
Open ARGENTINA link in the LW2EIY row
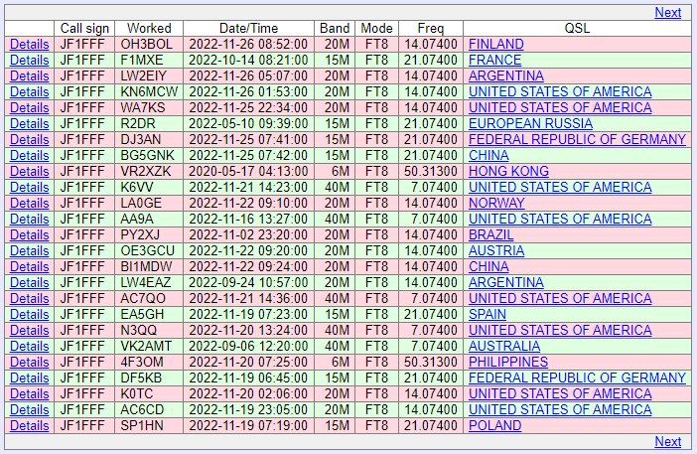coord(506,76)
